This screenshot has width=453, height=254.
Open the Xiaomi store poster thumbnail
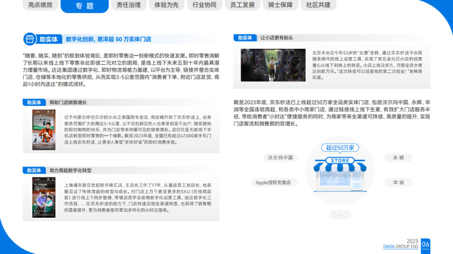click(44, 130)
